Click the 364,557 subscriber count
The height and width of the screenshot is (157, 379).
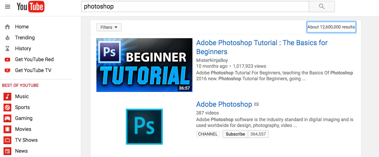pos(258,134)
